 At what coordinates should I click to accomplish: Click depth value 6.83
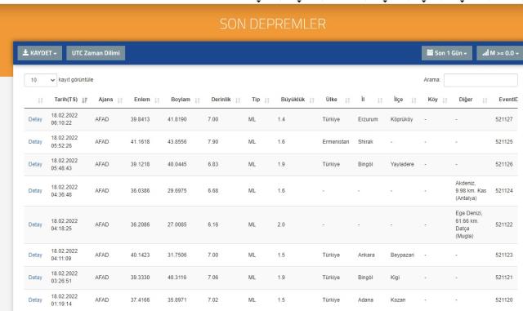click(x=212, y=164)
